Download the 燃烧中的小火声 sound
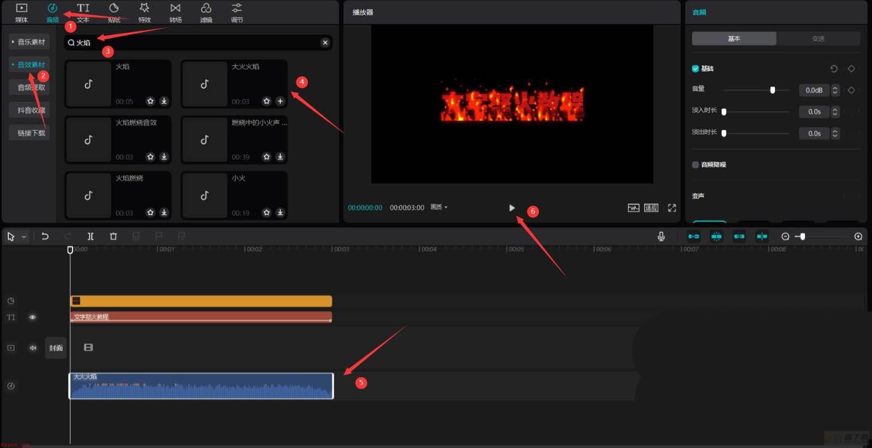The width and height of the screenshot is (872, 448). [280, 156]
